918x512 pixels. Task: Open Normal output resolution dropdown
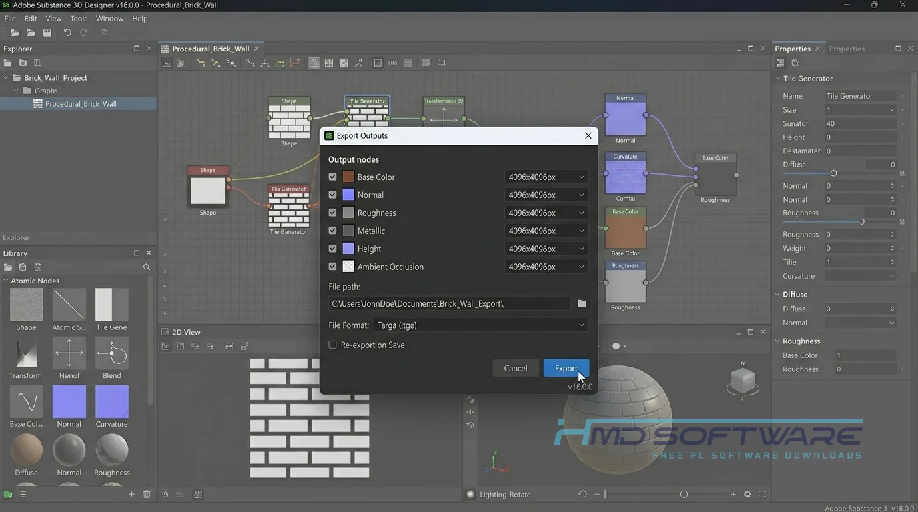tap(546, 195)
